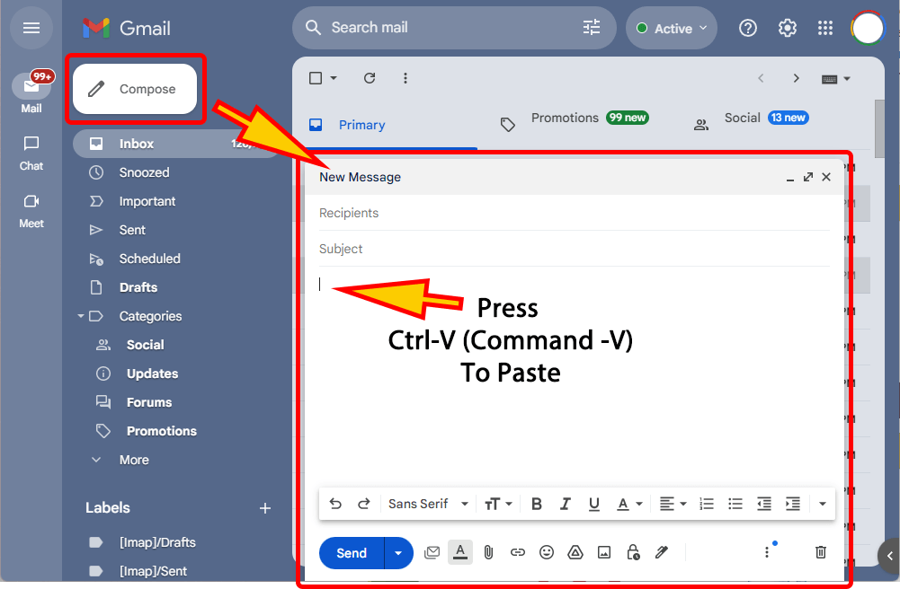Click the Compose button

coord(135,89)
